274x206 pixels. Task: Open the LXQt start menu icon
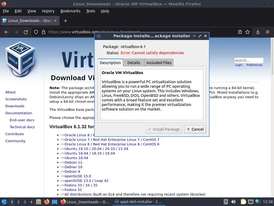pos(4,202)
